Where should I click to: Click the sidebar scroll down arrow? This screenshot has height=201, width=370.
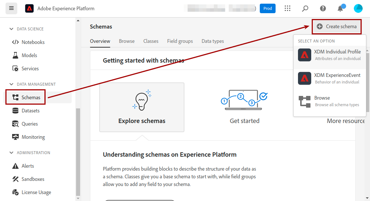(78, 199)
